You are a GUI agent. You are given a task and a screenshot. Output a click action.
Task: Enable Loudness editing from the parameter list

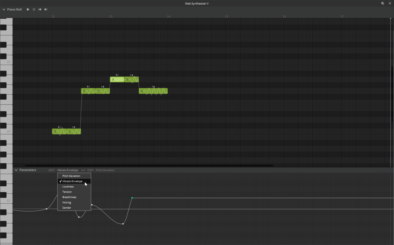click(68, 186)
